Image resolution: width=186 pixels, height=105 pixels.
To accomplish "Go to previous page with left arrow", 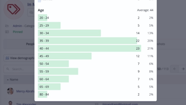I will (175, 69).
